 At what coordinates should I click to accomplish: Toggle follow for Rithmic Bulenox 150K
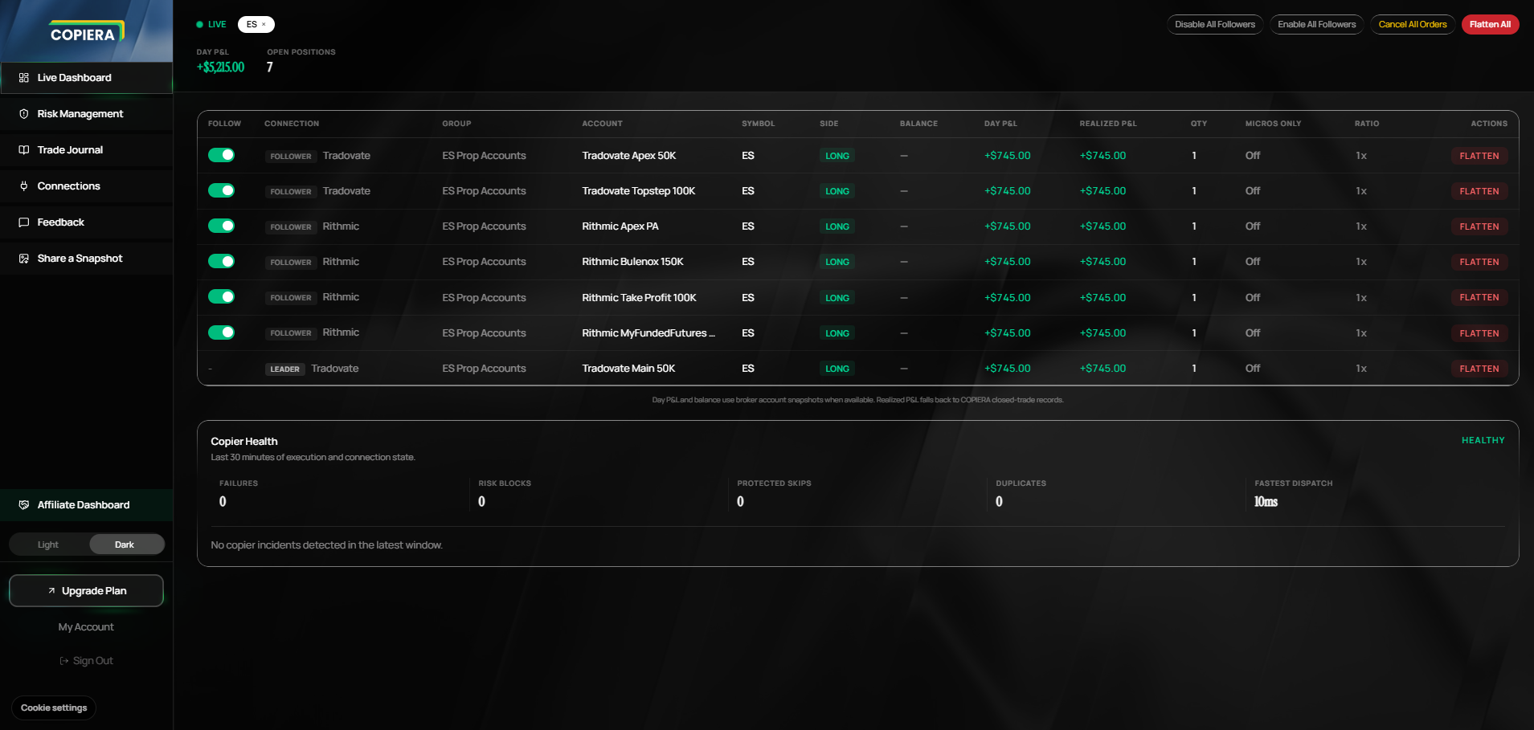point(221,261)
